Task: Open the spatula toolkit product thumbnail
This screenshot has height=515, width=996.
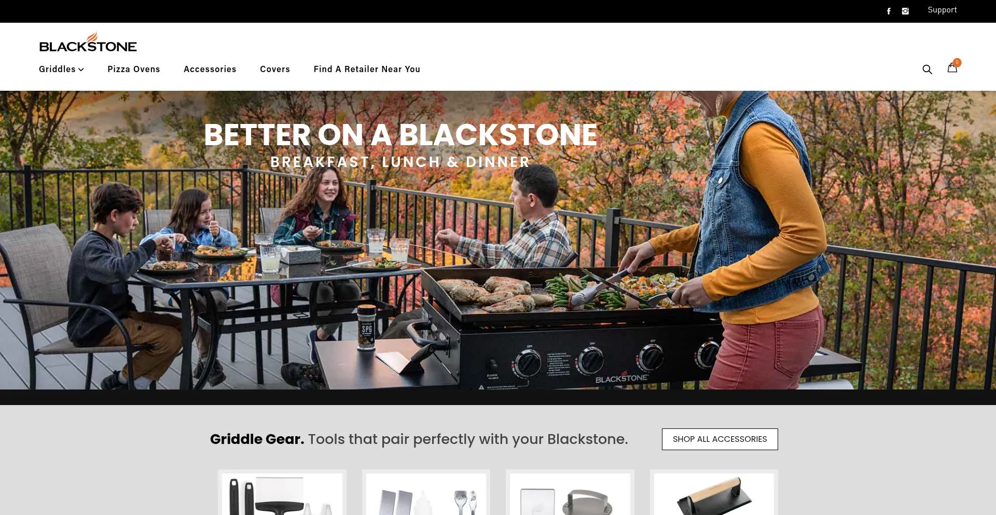Action: (x=282, y=493)
